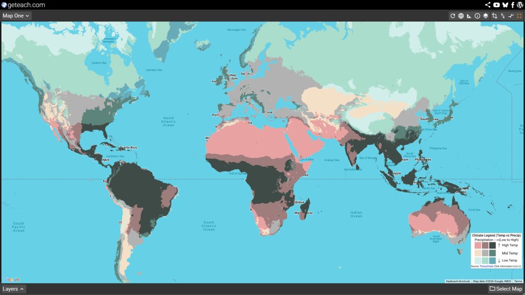Viewport: 525px width, 295px height.
Task: Open the Bluesky butterfly icon
Action: (x=505, y=5)
